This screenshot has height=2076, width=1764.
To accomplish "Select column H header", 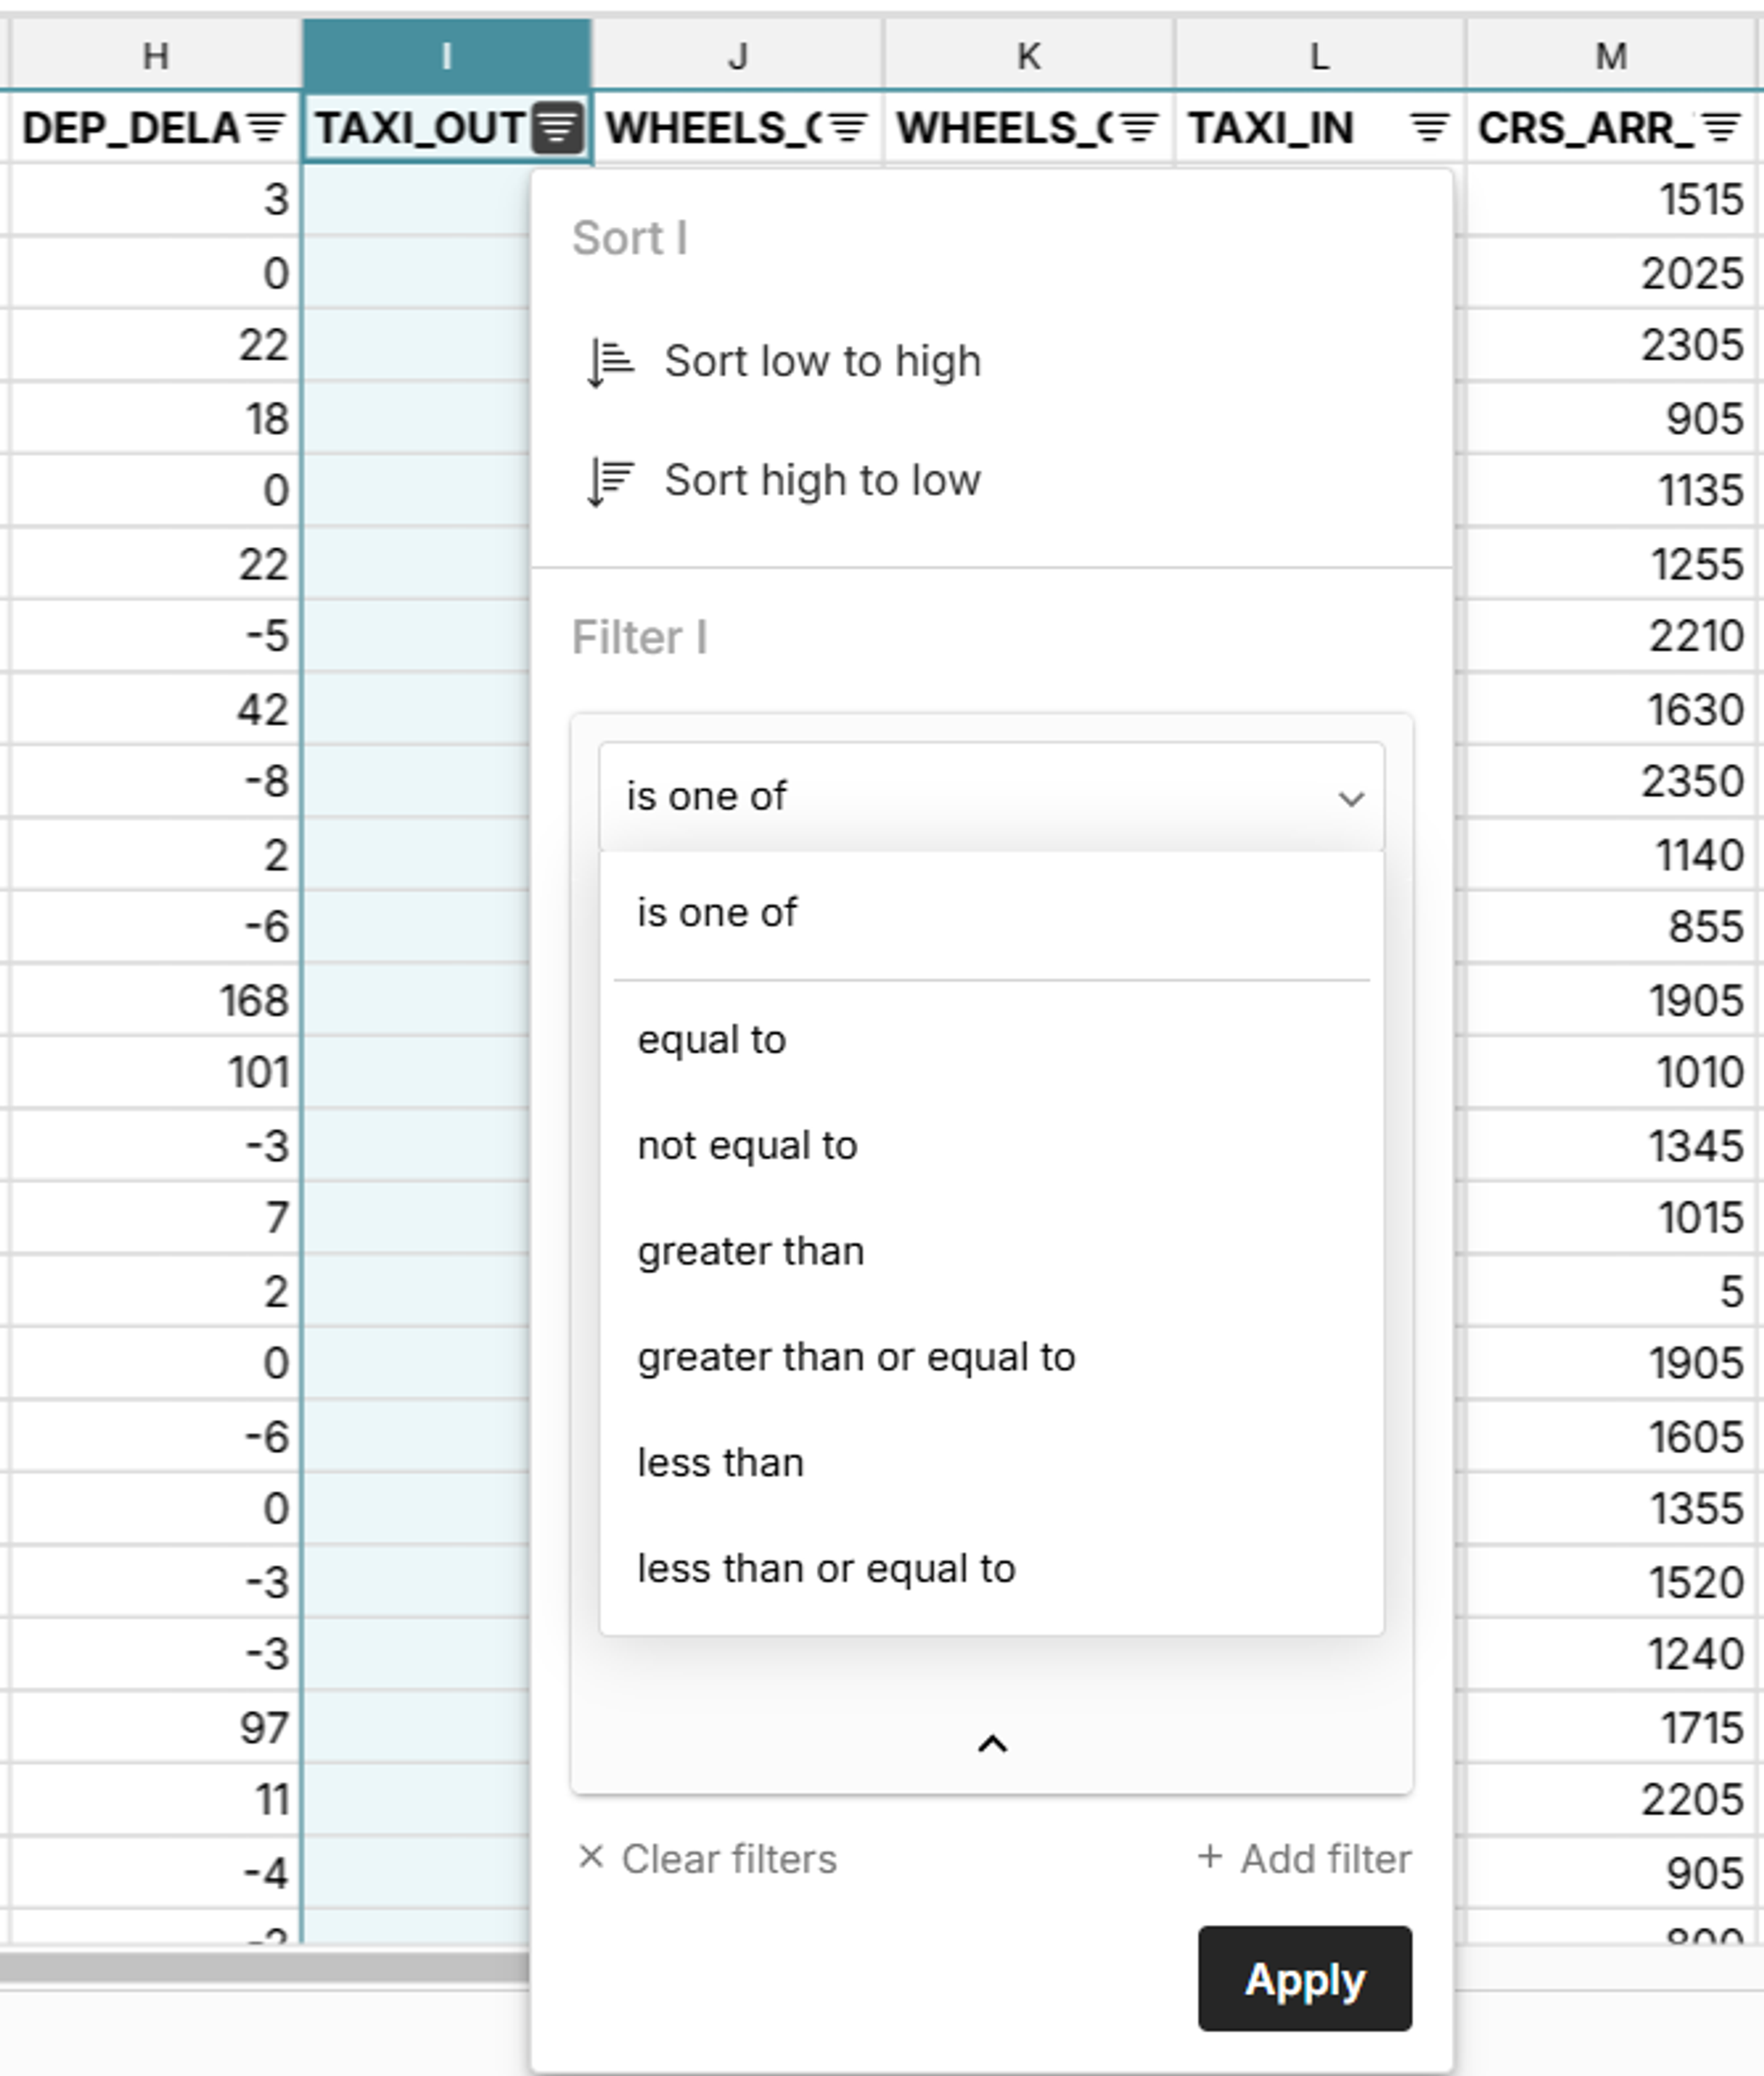I will click(155, 56).
